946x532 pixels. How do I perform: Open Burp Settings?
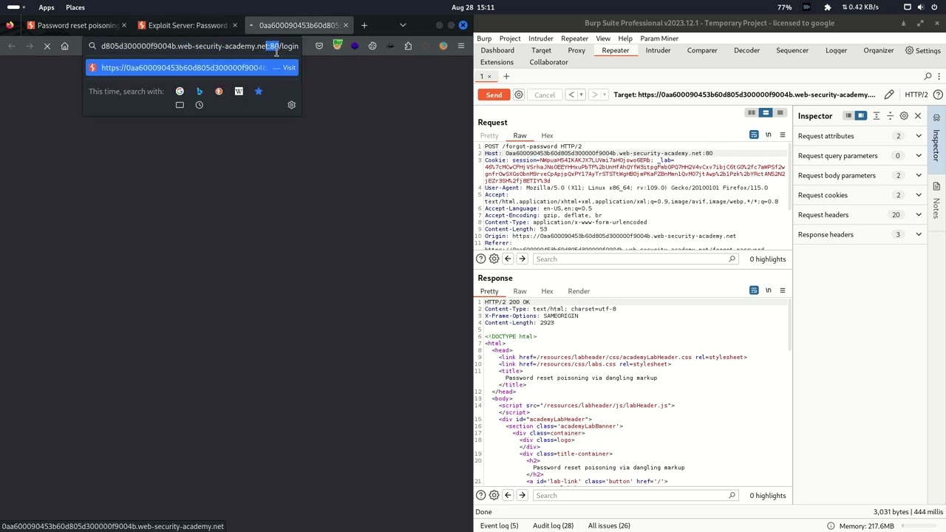923,50
